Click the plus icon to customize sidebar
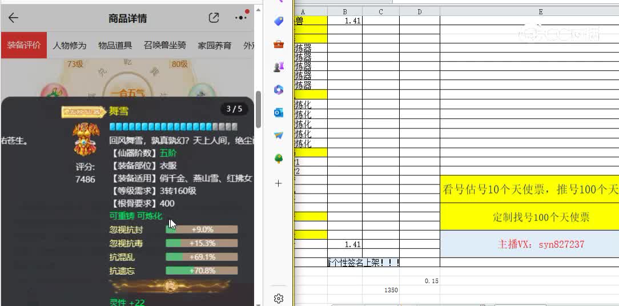 pos(279,184)
